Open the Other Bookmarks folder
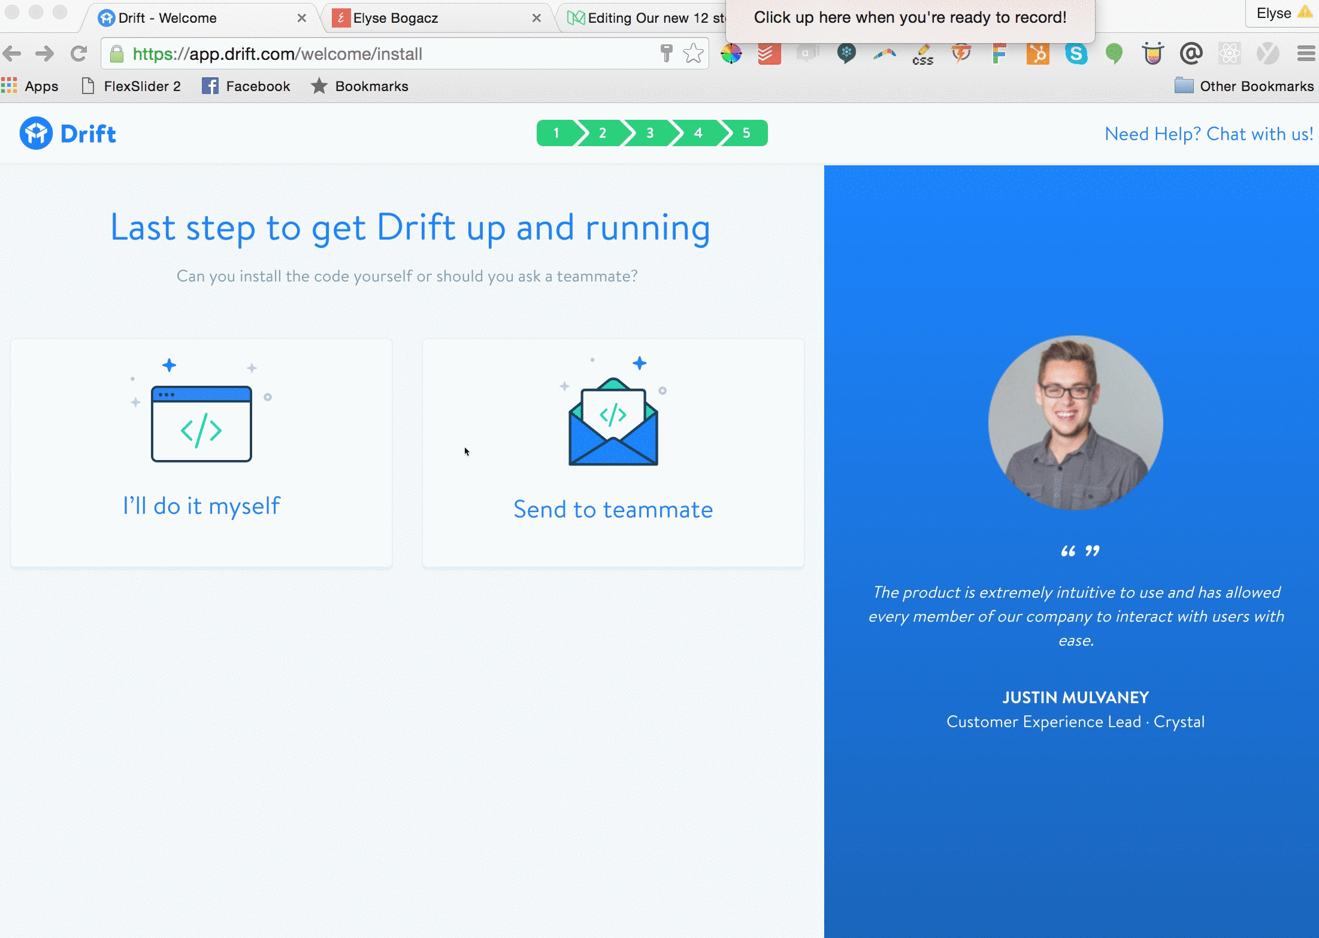Screen dimensions: 1319x938 pyautogui.click(x=1244, y=86)
